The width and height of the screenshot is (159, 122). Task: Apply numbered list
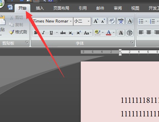152,21
